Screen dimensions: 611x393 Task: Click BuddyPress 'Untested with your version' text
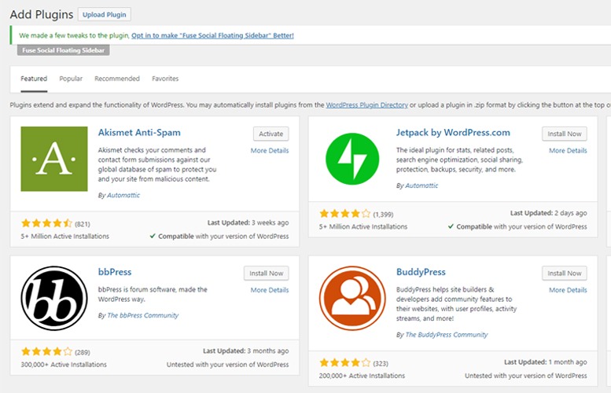525,376
